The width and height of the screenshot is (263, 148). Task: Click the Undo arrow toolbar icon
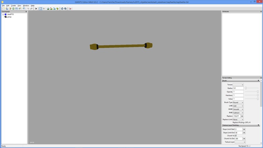coord(28,9)
